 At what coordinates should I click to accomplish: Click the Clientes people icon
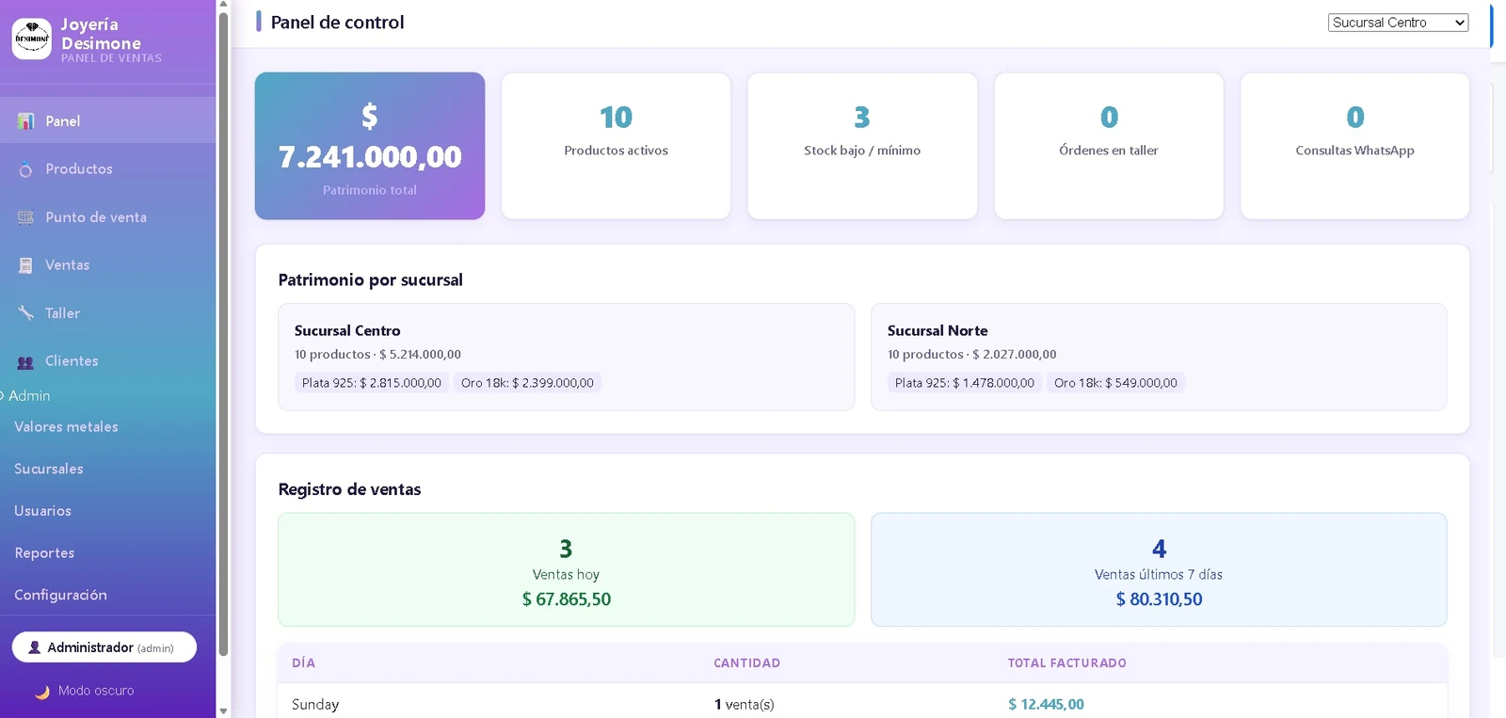[26, 361]
